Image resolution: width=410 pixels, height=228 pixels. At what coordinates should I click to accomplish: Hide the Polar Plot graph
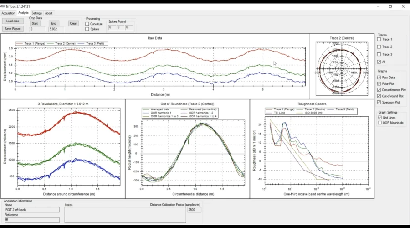coord(379,84)
